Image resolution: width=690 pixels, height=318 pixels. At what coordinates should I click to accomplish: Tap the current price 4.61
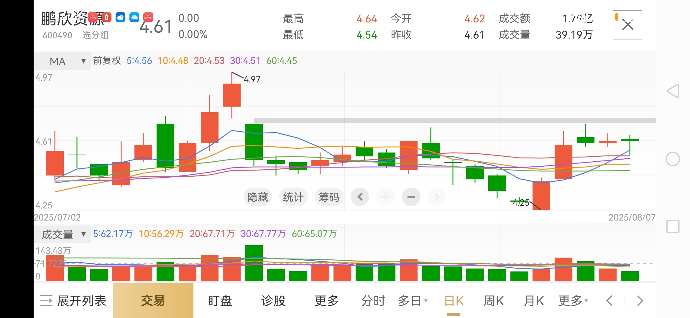(156, 27)
